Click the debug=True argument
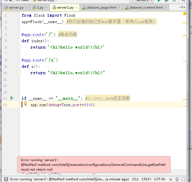Image resolution: width=192 pixels, height=182 pixels. (59, 105)
